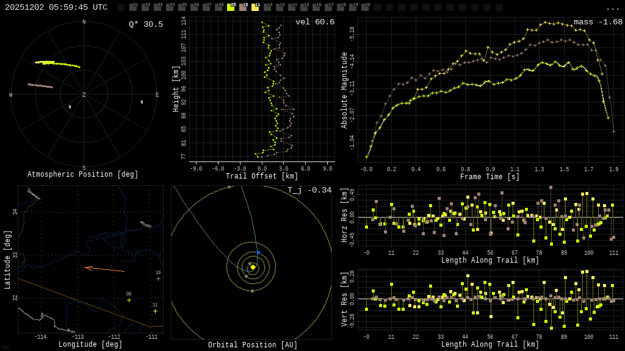Select the mass -1.68 label

click(x=598, y=22)
